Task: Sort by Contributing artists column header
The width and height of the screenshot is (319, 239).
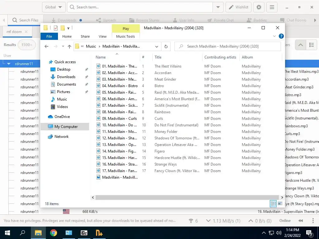Action: pyautogui.click(x=220, y=57)
